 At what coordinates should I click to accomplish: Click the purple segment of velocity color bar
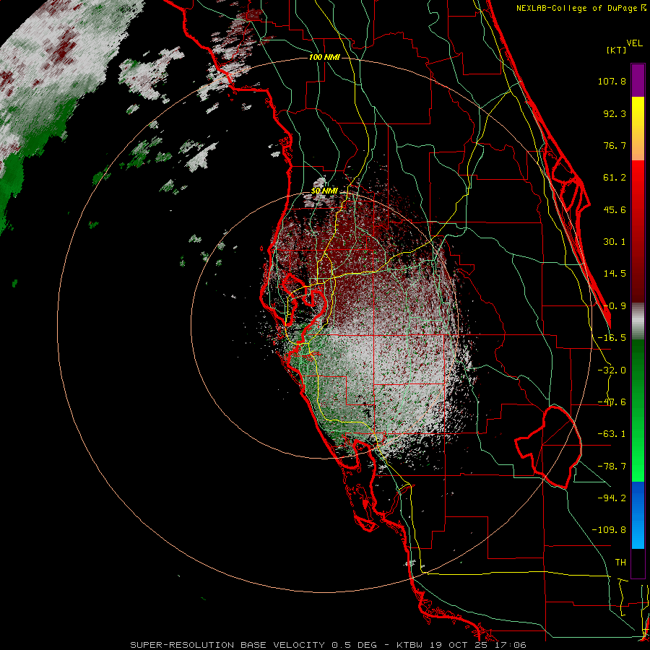[638, 80]
